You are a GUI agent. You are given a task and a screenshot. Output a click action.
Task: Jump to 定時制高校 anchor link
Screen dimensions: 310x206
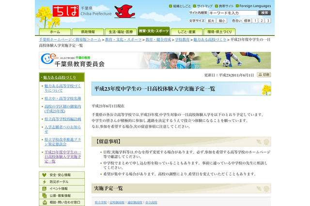tap(117, 203)
